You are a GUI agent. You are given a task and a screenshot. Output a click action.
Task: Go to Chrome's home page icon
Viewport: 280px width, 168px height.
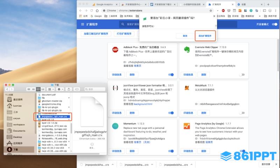click(x=97, y=10)
